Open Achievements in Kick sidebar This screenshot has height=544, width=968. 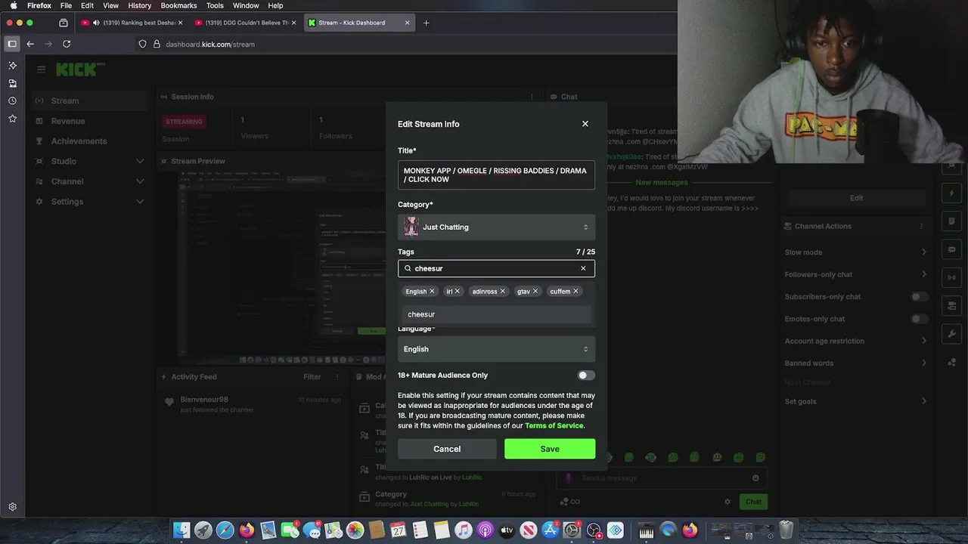89,141
